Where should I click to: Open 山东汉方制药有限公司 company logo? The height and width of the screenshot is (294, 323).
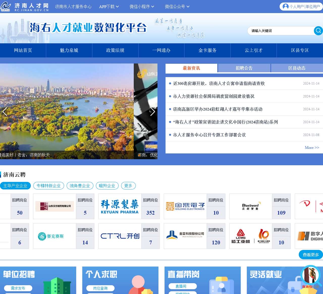click(55, 206)
